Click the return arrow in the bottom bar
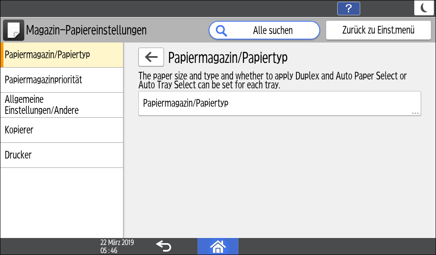 click(164, 246)
